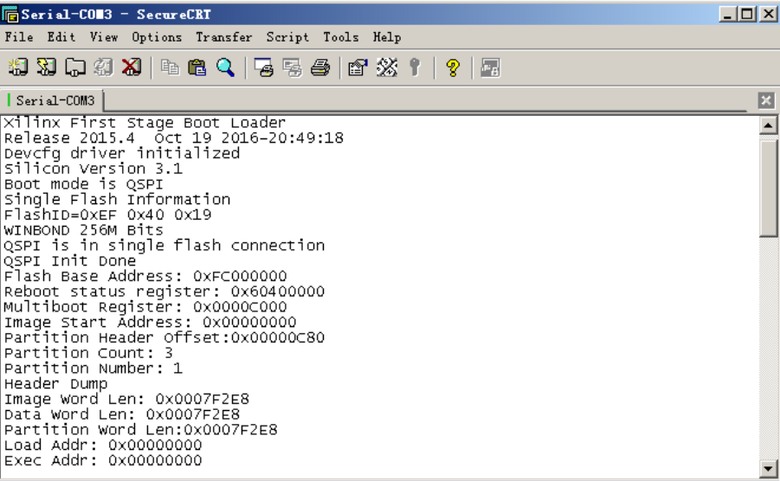This screenshot has height=481, width=780.
Task: Open the Edit menu
Action: [61, 37]
